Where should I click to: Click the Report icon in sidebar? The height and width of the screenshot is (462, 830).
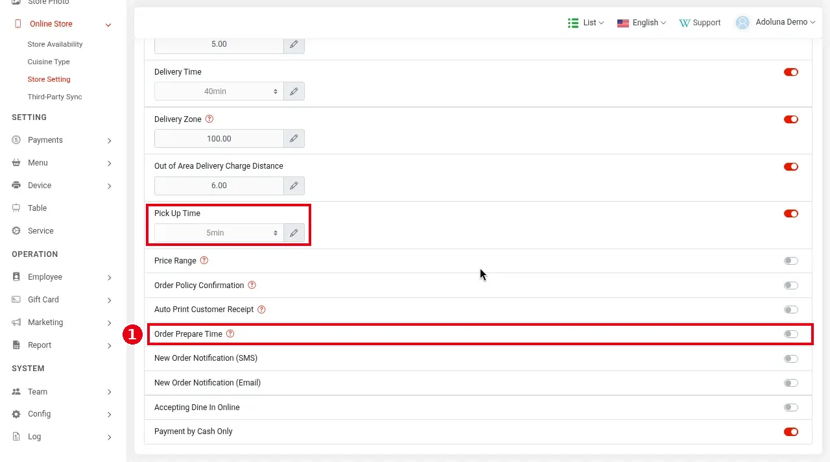16,345
